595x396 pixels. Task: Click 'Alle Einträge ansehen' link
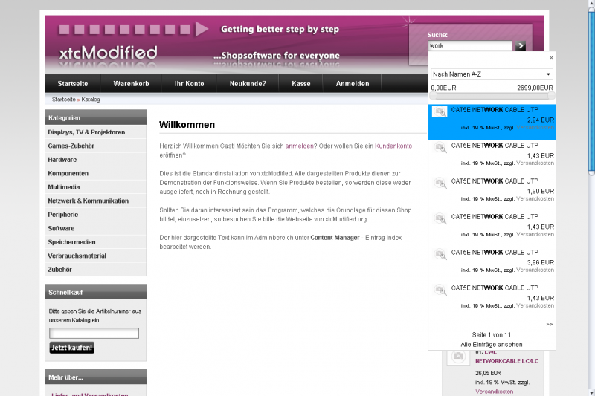pyautogui.click(x=492, y=345)
